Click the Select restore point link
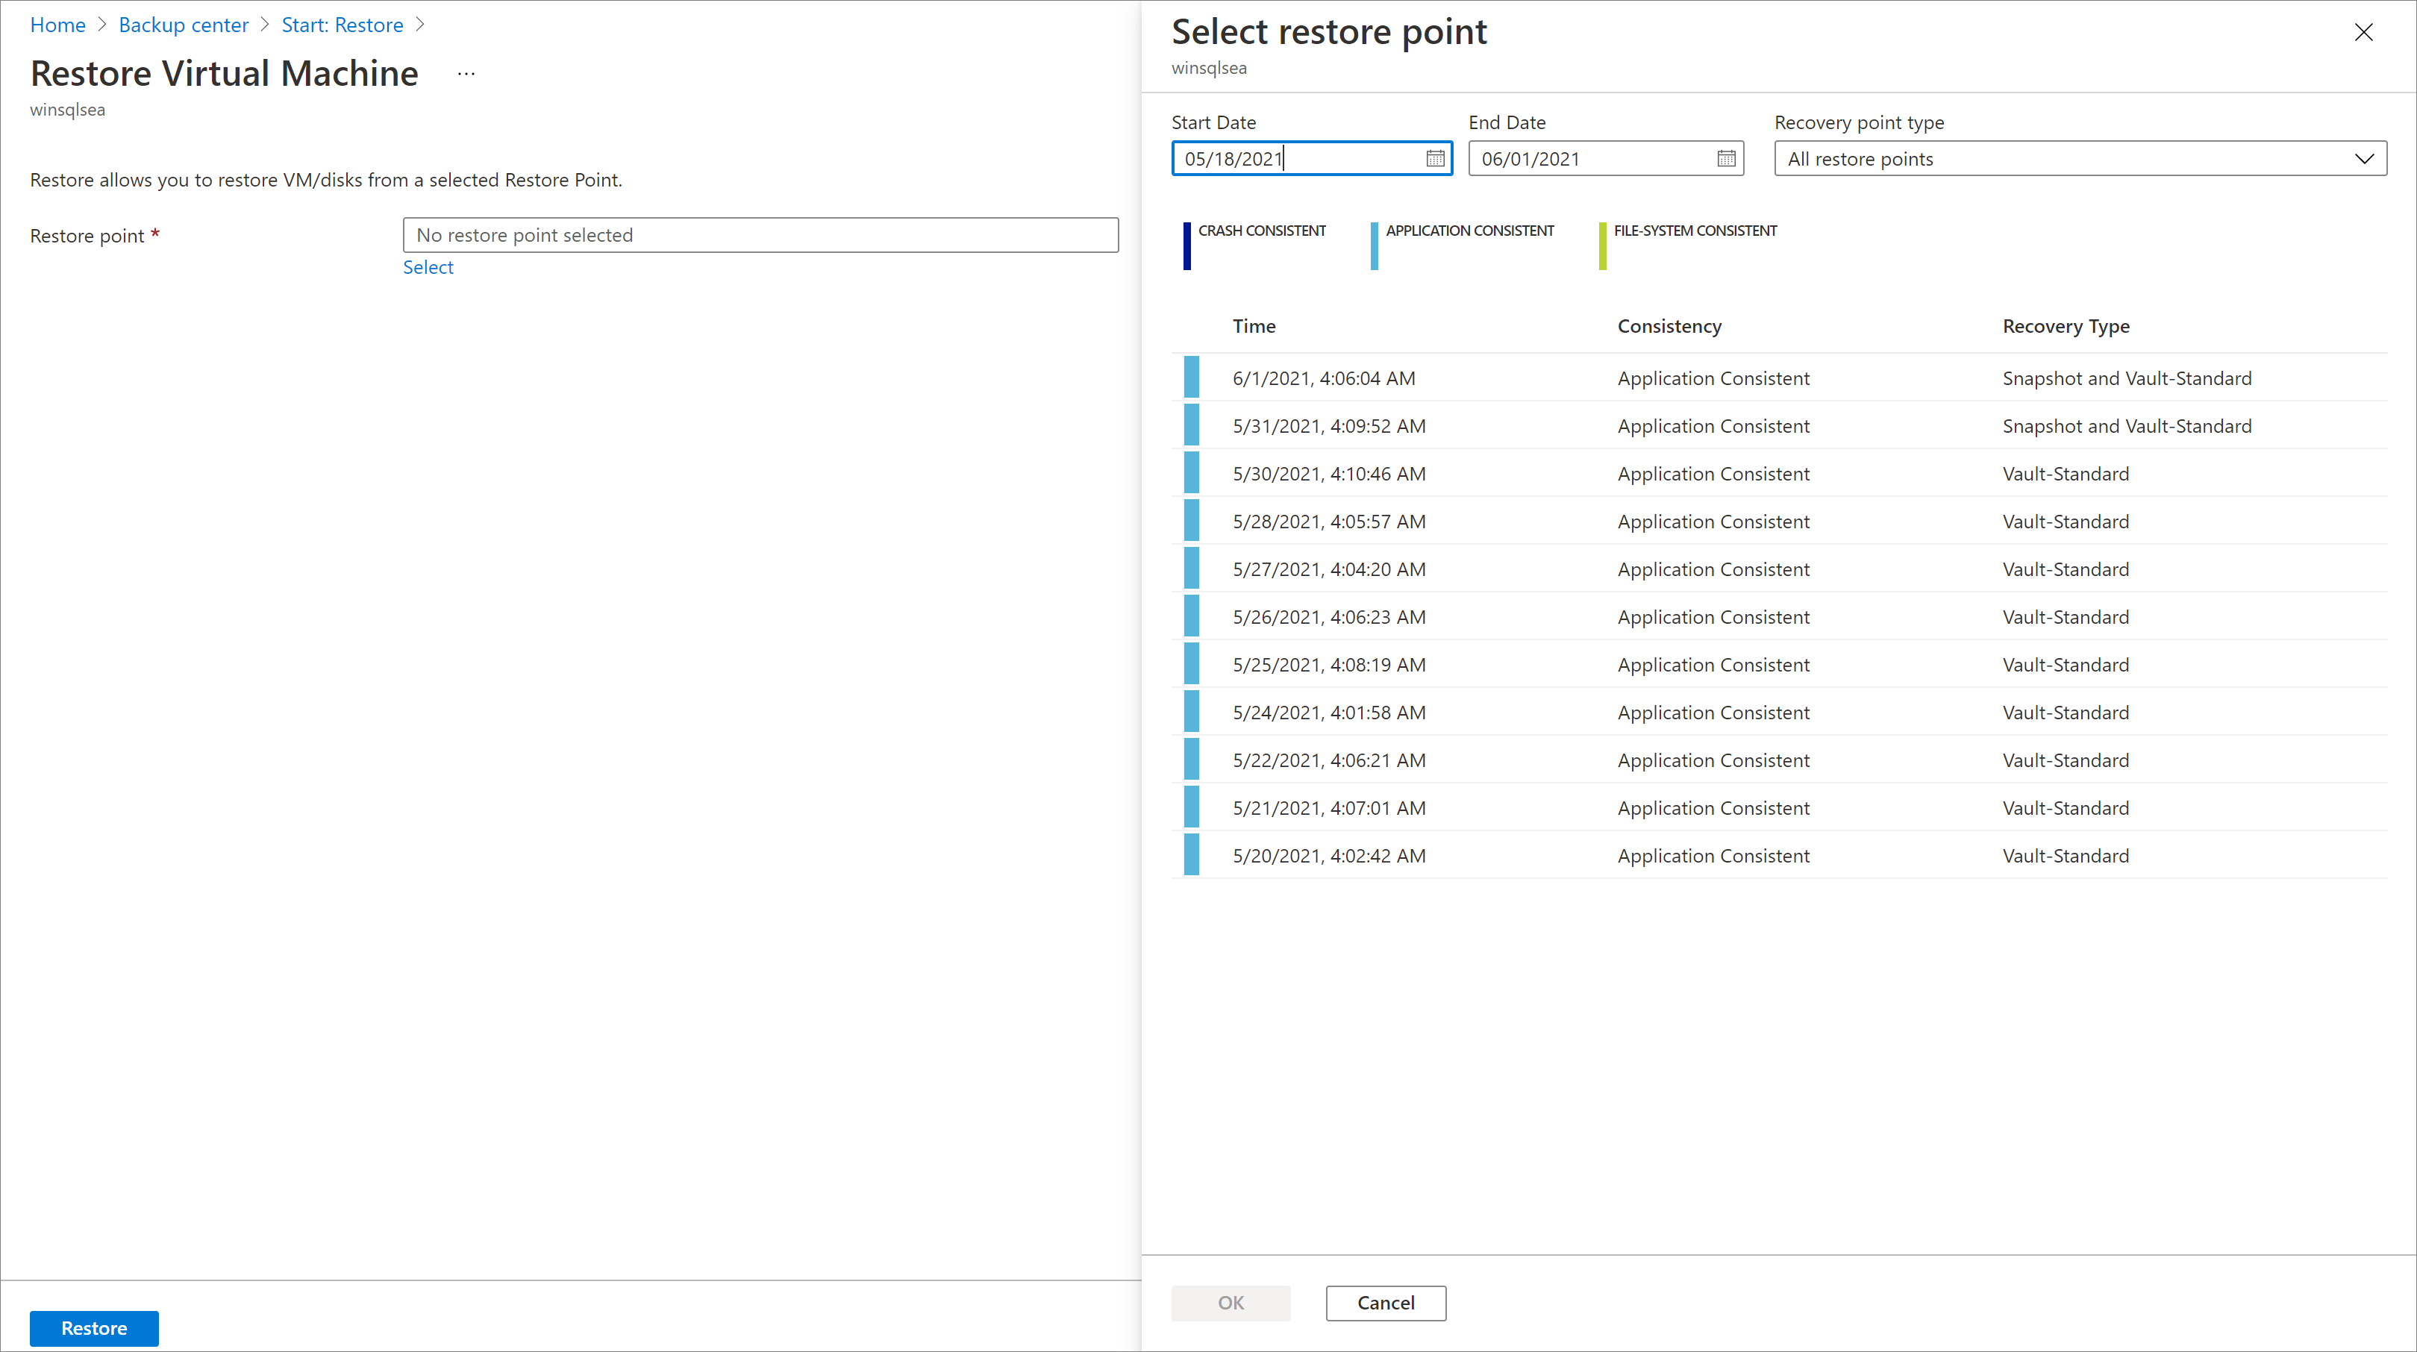The image size is (2417, 1352). (430, 267)
